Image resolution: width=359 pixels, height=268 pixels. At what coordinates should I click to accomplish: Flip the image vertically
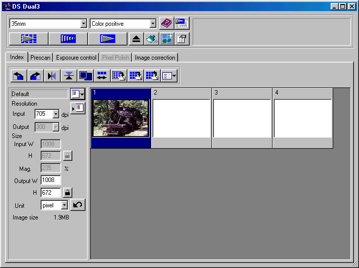[x=69, y=76]
